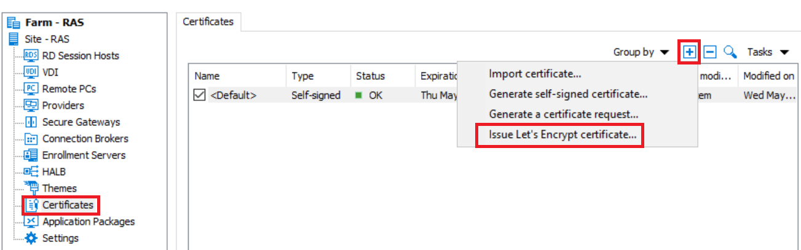Screen dimensions: 801x250
Task: Select the VDI node icon
Action: coord(31,72)
